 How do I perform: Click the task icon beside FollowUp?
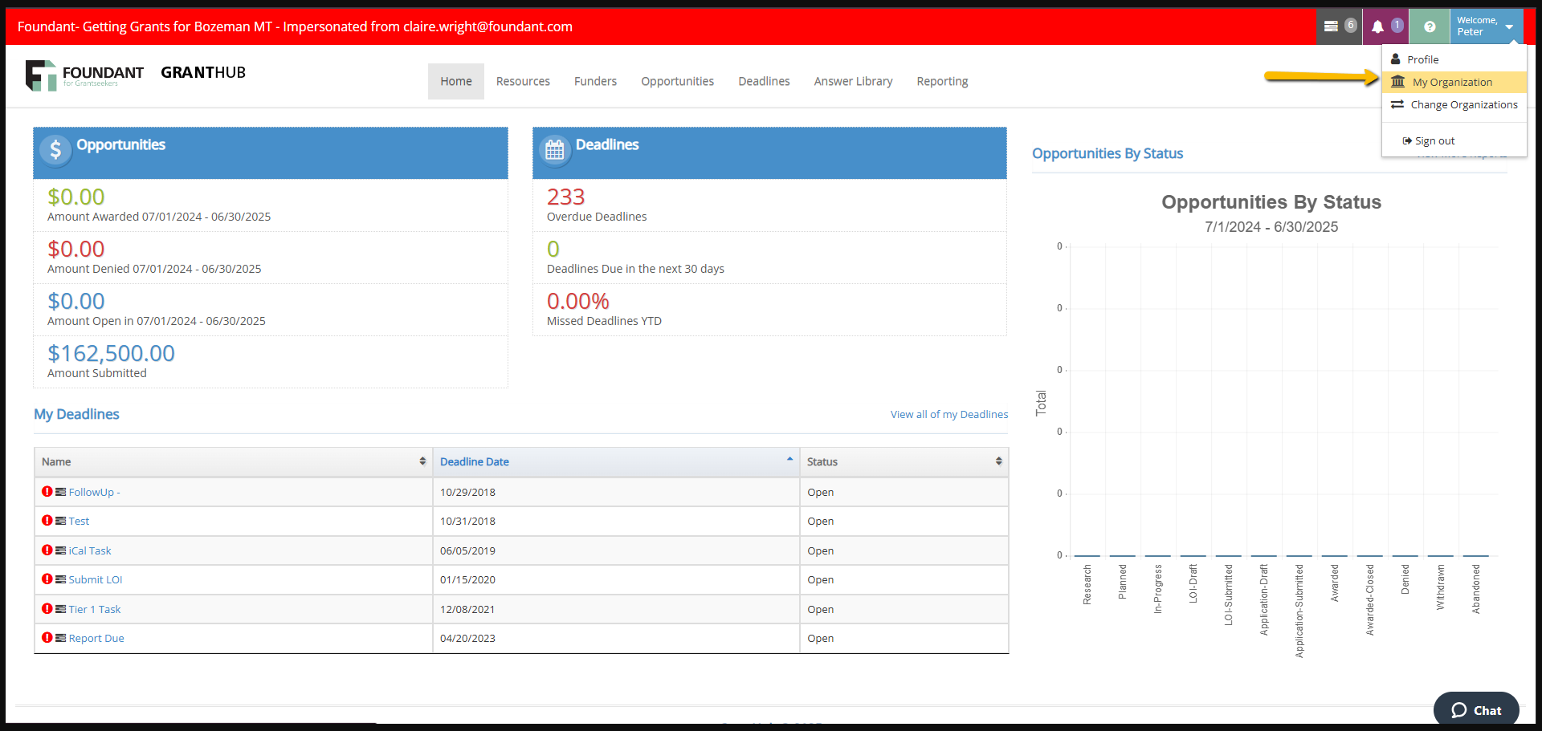click(x=60, y=492)
